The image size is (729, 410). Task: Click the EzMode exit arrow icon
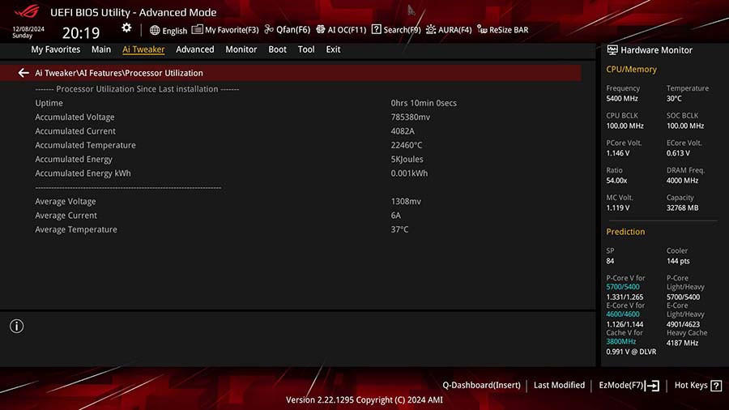[x=652, y=386]
